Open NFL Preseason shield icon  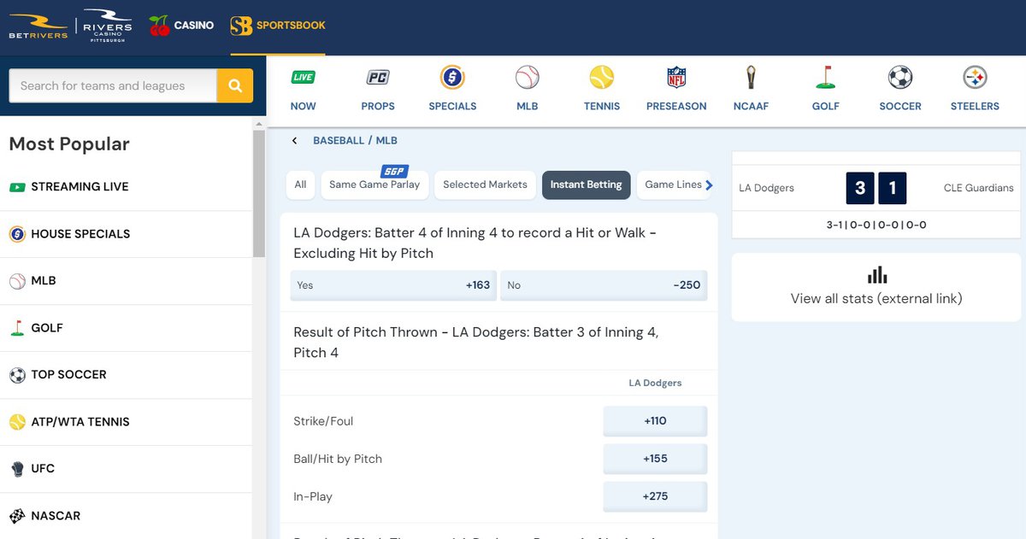pos(676,78)
